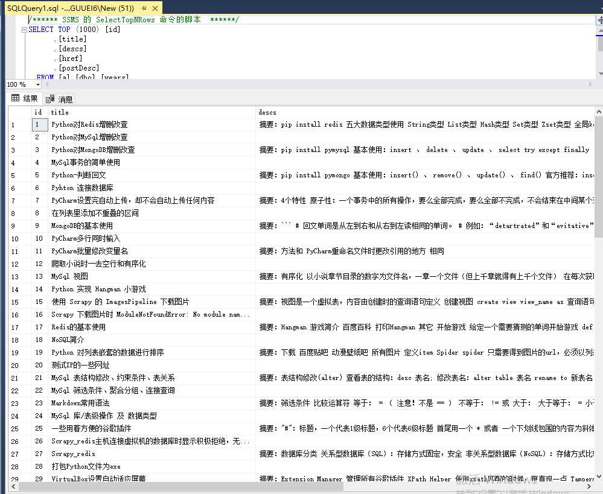Select cell Python对MySql增删改查
The height and width of the screenshot is (494, 603).
pyautogui.click(x=152, y=138)
